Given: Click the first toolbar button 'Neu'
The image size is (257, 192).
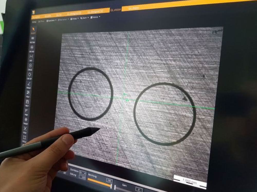Looking at the screenshot, I should [x=34, y=22].
